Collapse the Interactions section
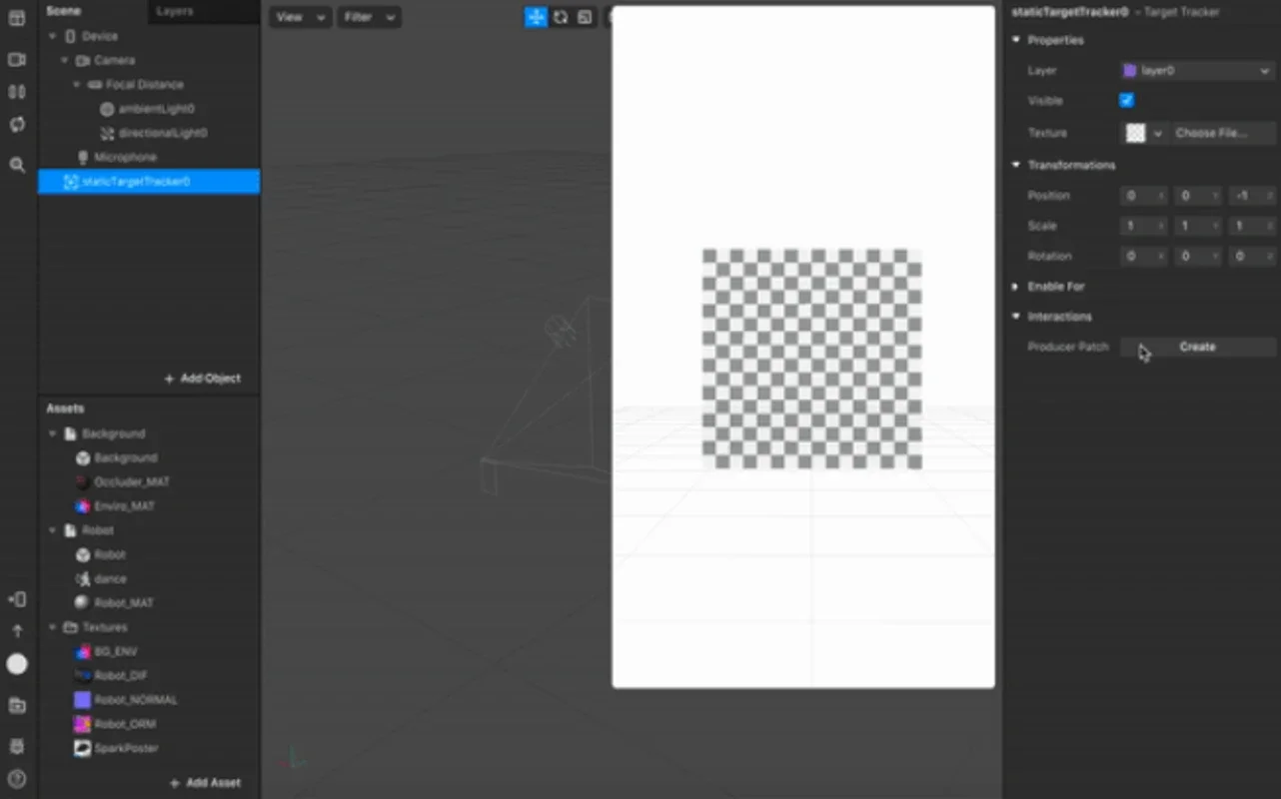The image size is (1281, 799). [1016, 317]
